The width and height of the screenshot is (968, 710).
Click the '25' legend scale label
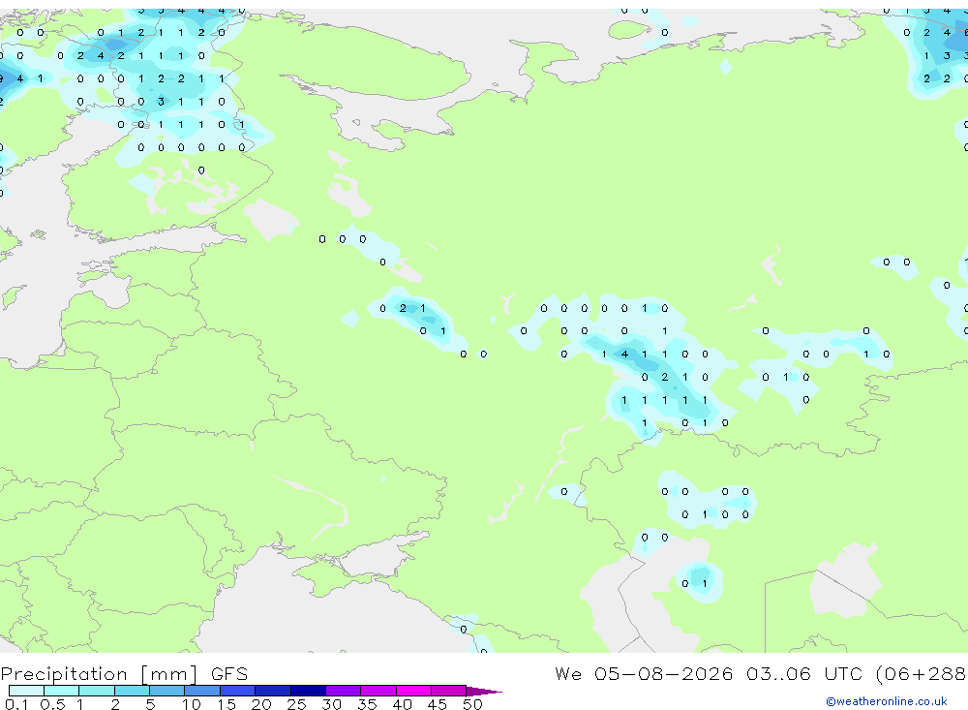click(296, 704)
